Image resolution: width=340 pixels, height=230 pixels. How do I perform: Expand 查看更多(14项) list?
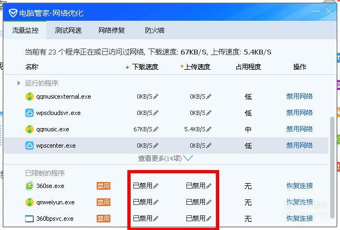click(x=165, y=158)
